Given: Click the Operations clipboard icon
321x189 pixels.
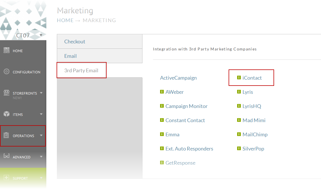Looking at the screenshot, I should tap(6, 135).
